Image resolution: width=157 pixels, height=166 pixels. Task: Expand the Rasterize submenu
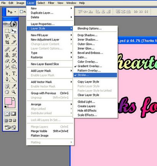pos(50,57)
